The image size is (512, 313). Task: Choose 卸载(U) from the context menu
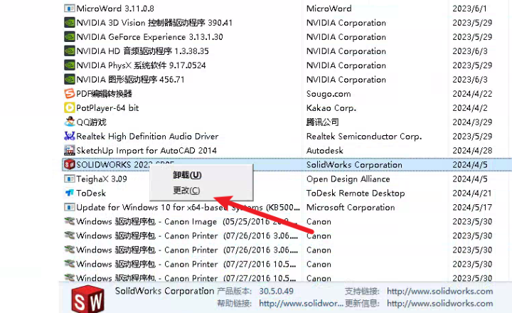pos(187,175)
